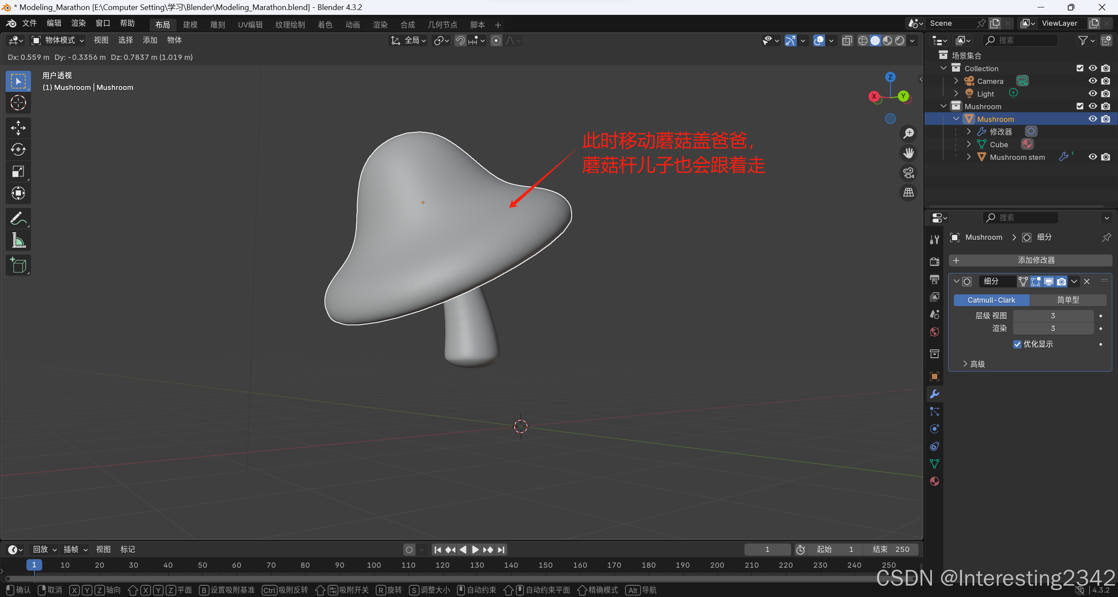Select 简单型 subdivision type
The width and height of the screenshot is (1118, 597).
(x=1068, y=300)
